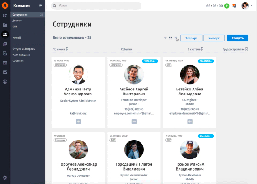The image size is (257, 184).
Task: Open user avatar dropdown arrow
Action: click(x=252, y=5)
